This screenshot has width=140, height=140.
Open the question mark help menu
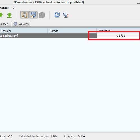click(14, 8)
